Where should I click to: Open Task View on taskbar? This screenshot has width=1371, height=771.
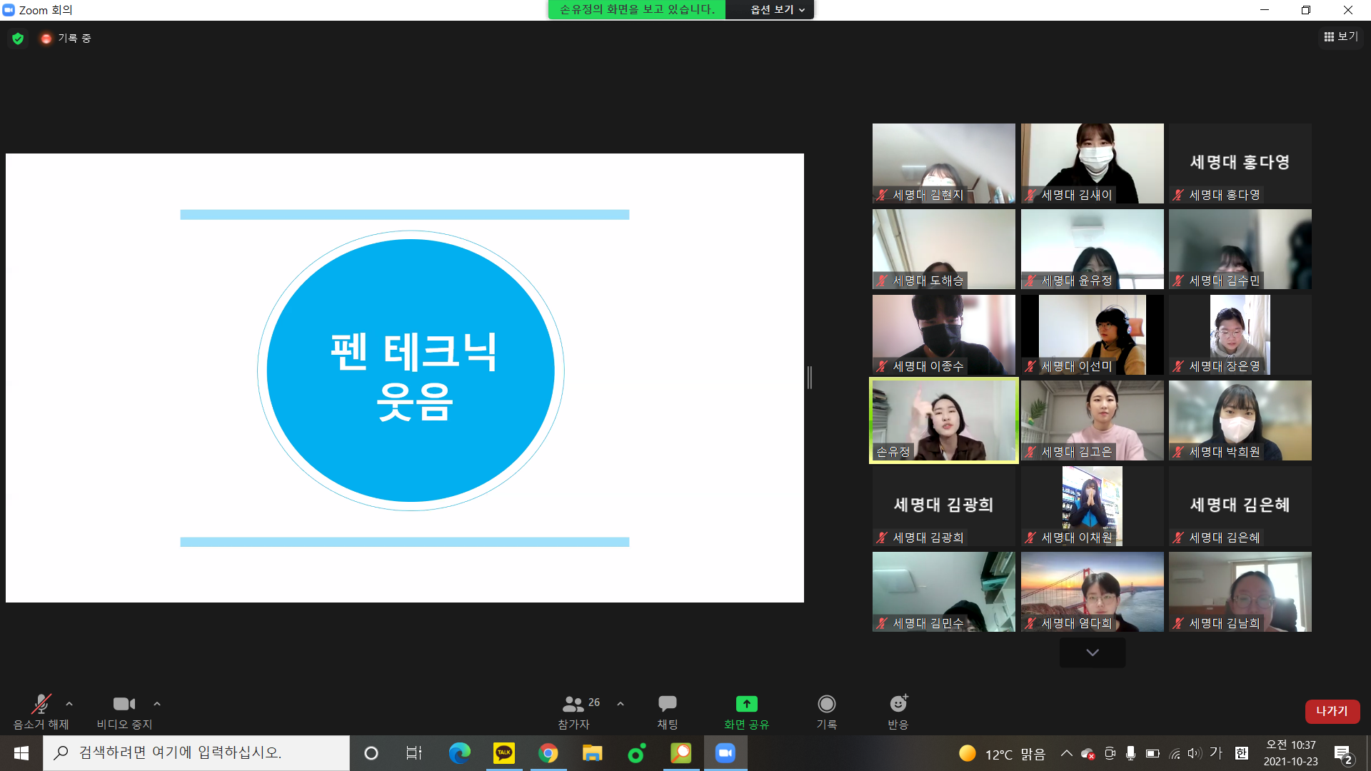point(414,753)
